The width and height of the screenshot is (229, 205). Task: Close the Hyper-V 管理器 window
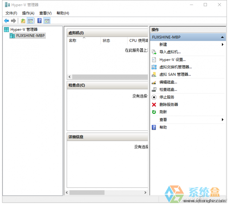pos(219,5)
